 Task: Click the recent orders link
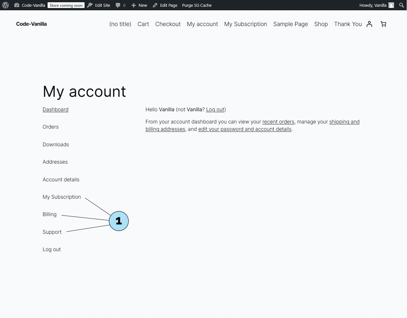pos(278,122)
